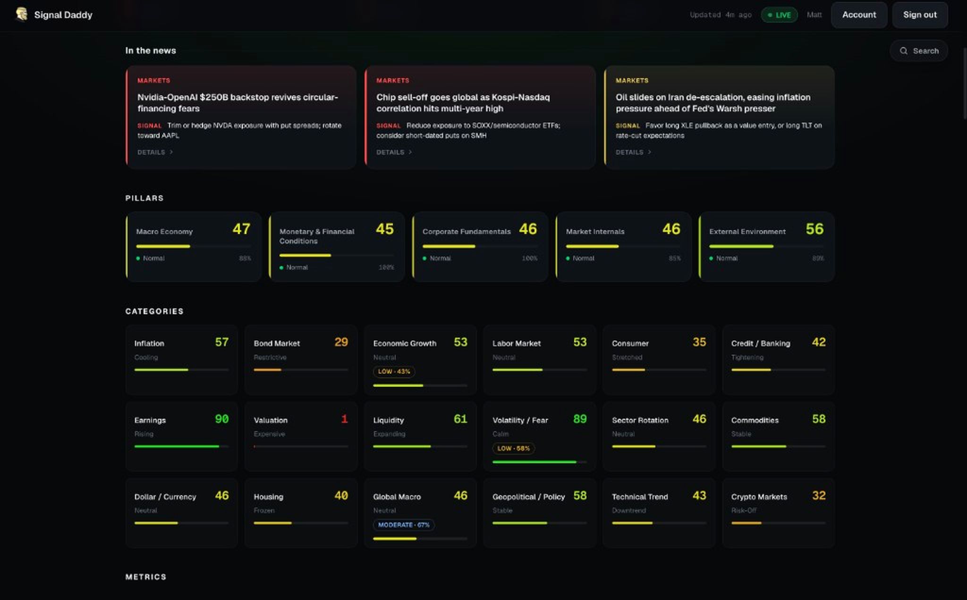The image size is (967, 600).
Task: Open the Sector Rotation category card
Action: tap(659, 436)
